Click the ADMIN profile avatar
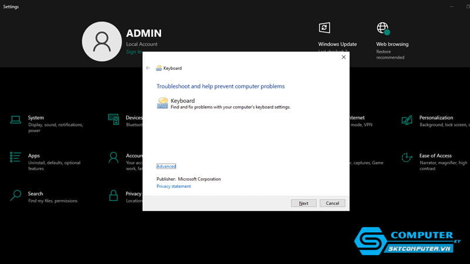Image resolution: width=470 pixels, height=264 pixels. (x=102, y=41)
